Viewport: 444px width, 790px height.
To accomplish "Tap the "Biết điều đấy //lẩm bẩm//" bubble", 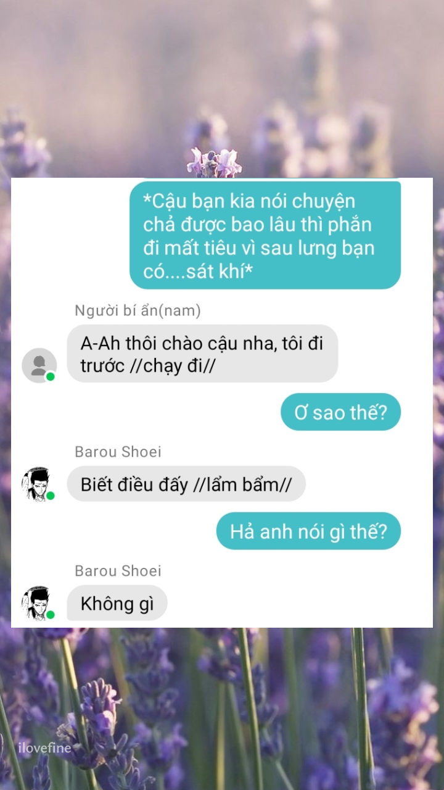I will tap(186, 484).
